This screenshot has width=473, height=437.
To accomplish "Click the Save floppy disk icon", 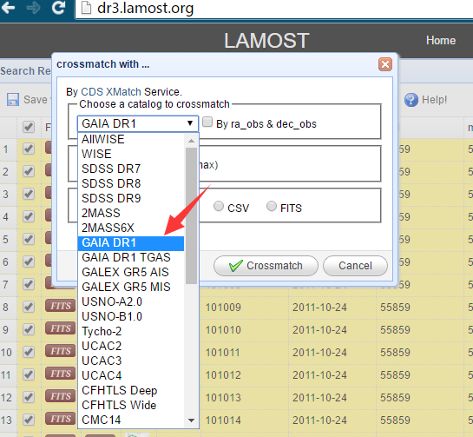I will coord(13,99).
